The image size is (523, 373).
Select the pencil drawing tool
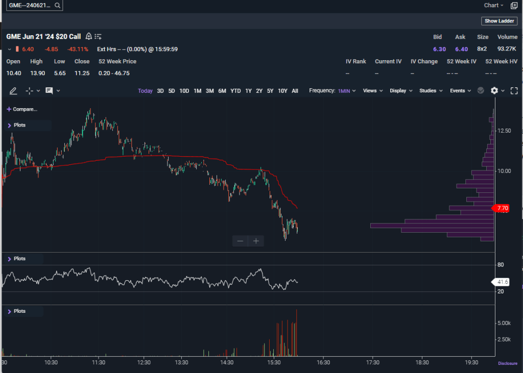click(x=13, y=91)
